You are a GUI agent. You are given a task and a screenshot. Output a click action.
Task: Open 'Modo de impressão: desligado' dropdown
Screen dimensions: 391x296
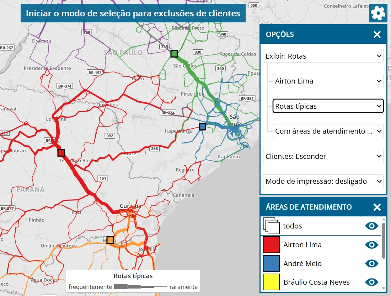point(323,181)
